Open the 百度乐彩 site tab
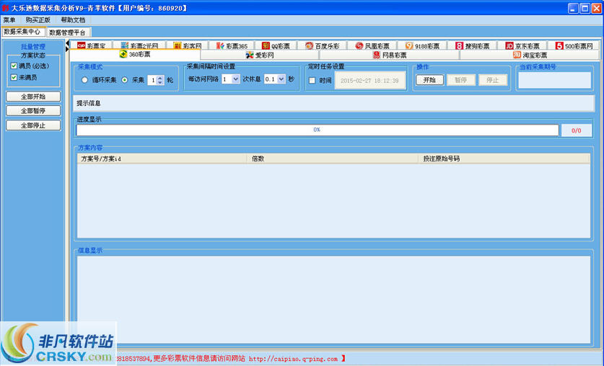604x366 pixels. coord(323,45)
